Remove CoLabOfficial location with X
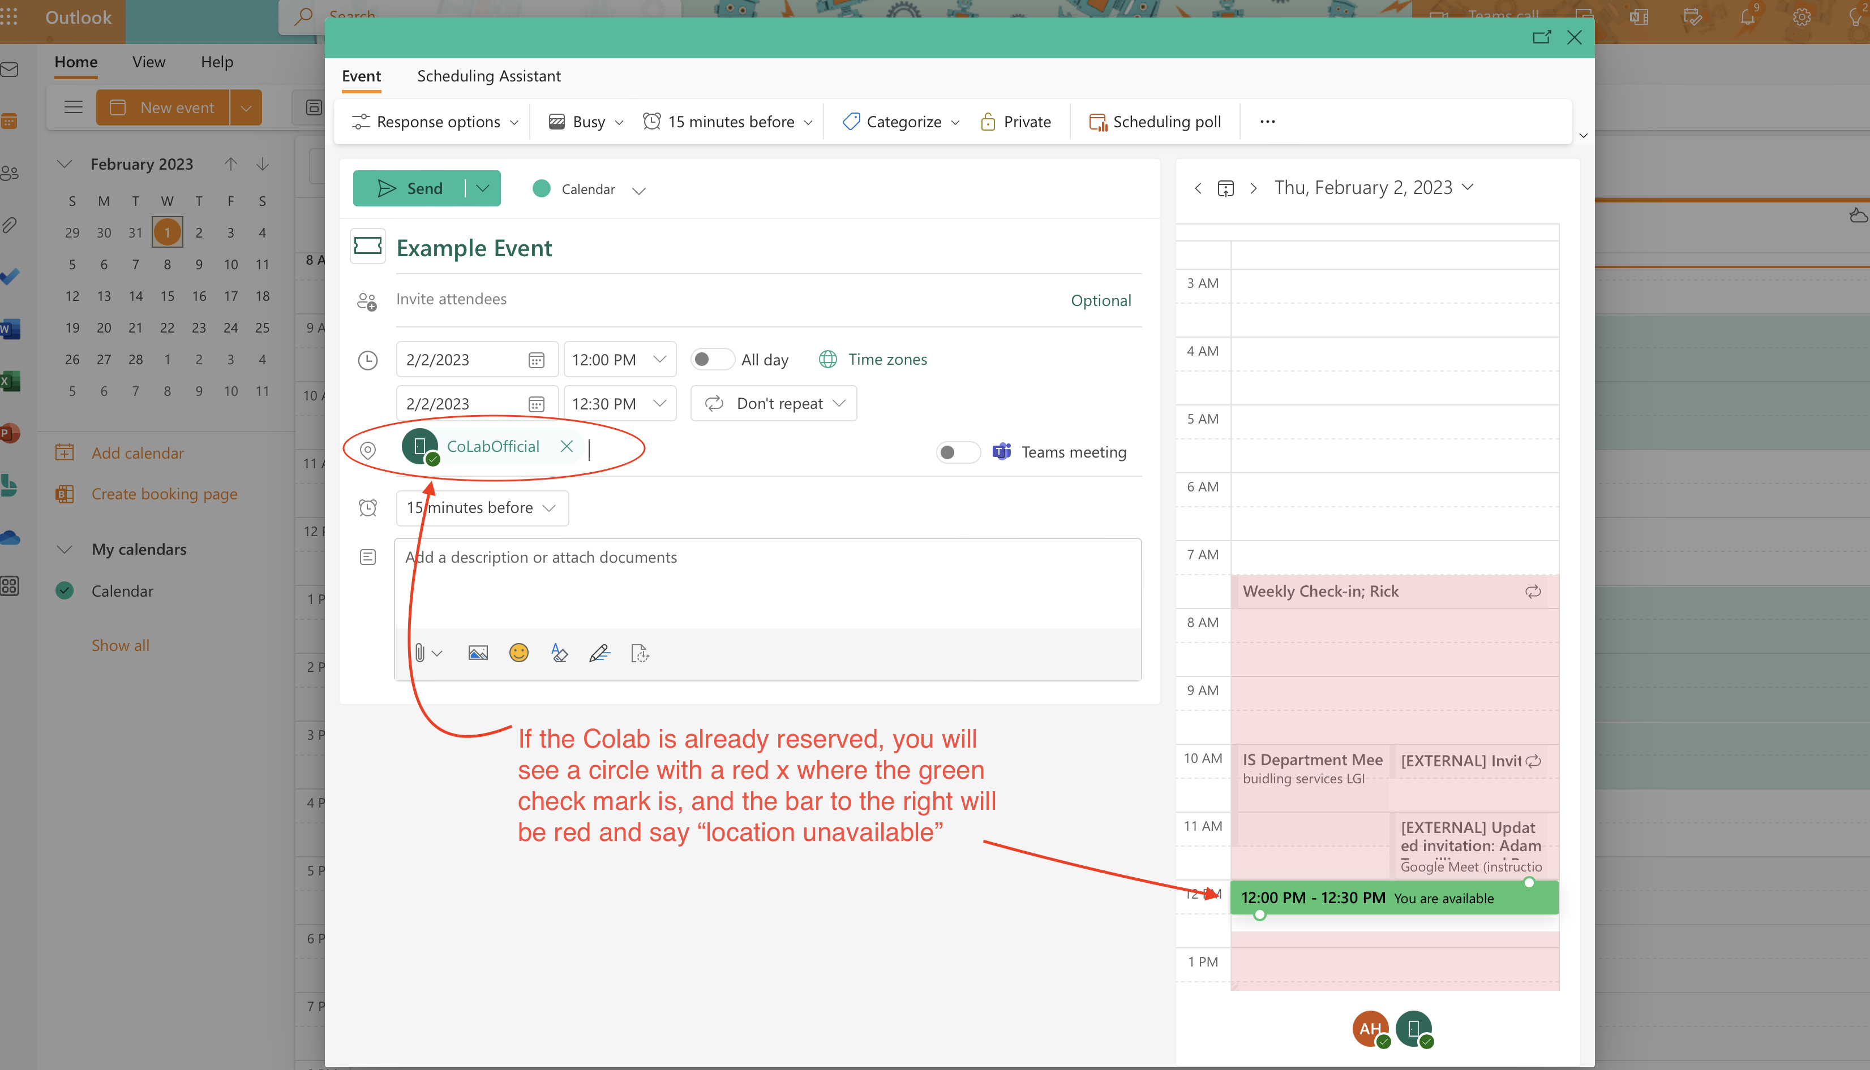Screen dimensions: 1870x1070 (566, 446)
